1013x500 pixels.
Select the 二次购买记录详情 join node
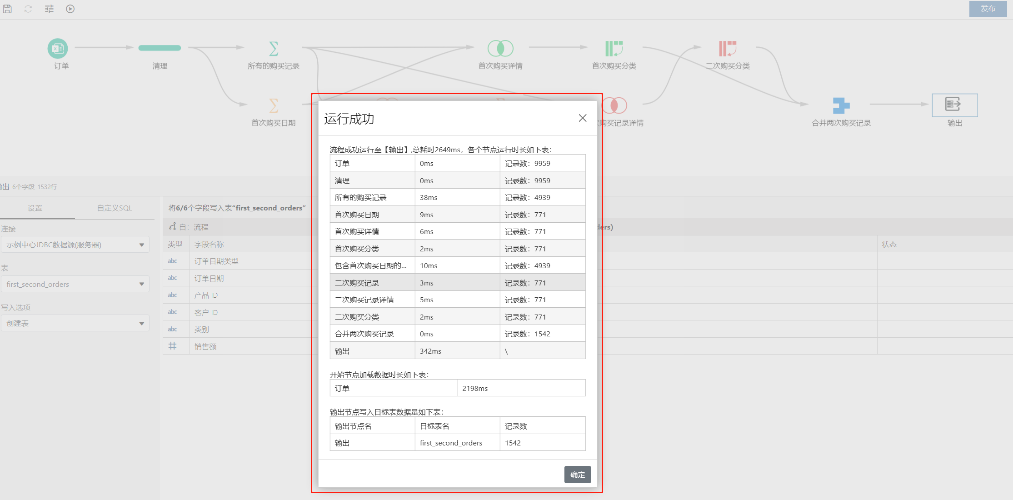pos(614,105)
